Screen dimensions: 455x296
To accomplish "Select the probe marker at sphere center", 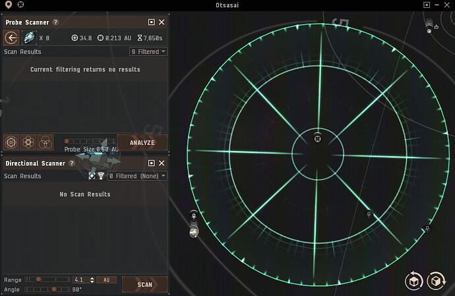I will (318, 138).
